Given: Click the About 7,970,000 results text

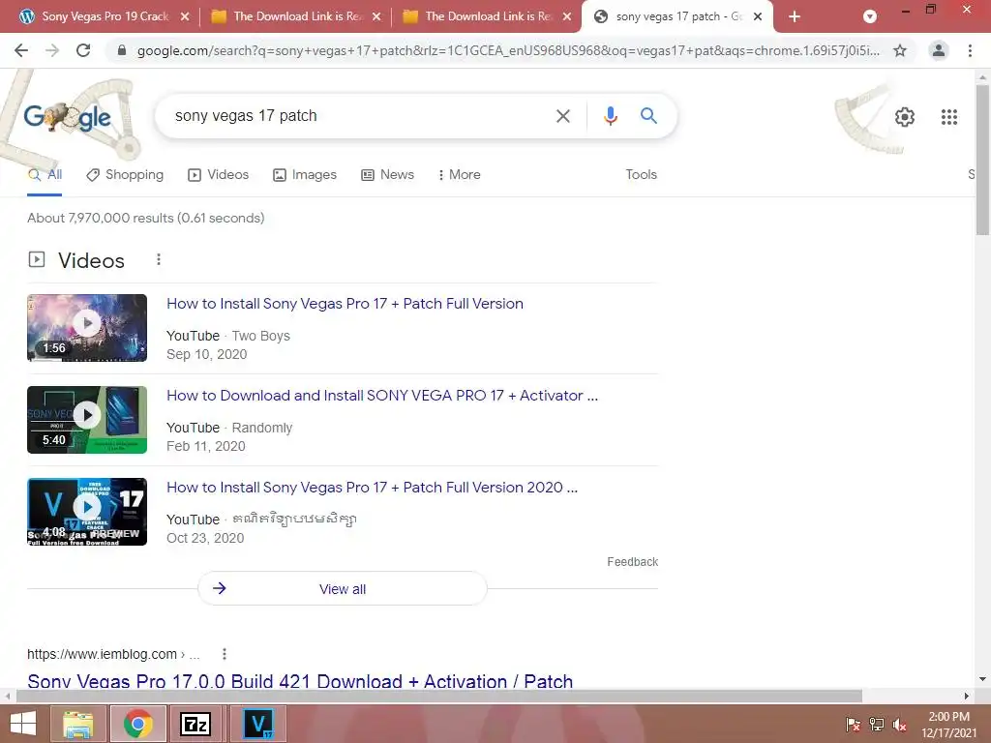Looking at the screenshot, I should click(x=145, y=218).
